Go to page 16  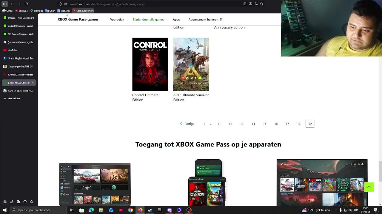(x=276, y=124)
